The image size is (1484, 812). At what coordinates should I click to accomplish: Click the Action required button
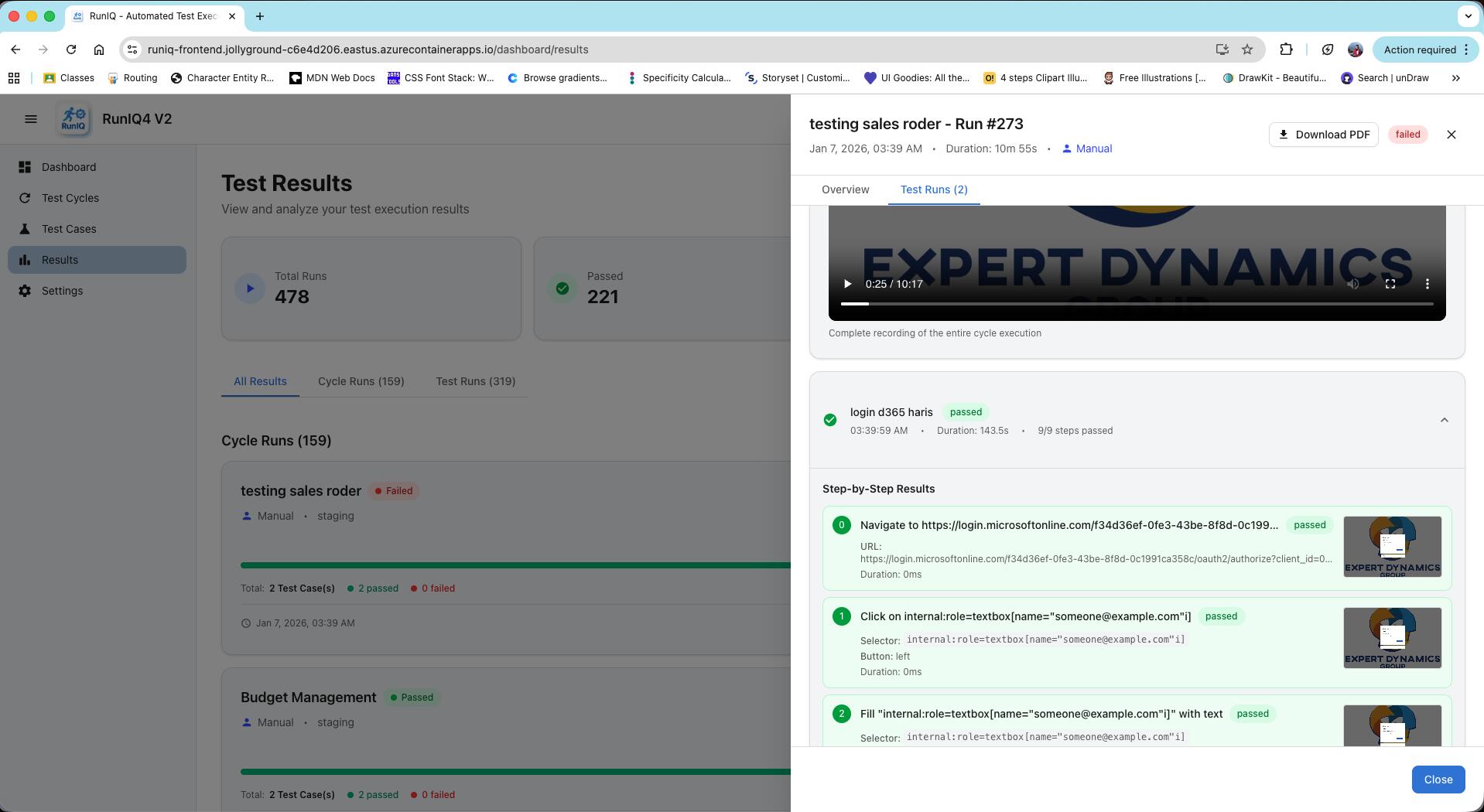1426,49
